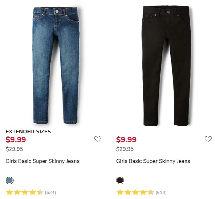Screen dimensions: 215x199
Task: Favorite the blue jeans with heart icon
Action: click(x=98, y=139)
